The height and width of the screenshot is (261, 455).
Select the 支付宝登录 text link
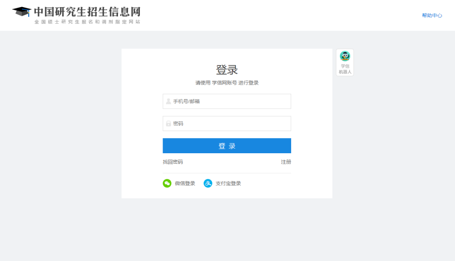tap(228, 184)
